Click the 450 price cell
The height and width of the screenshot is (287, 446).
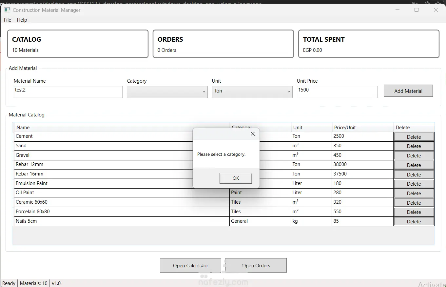click(362, 155)
